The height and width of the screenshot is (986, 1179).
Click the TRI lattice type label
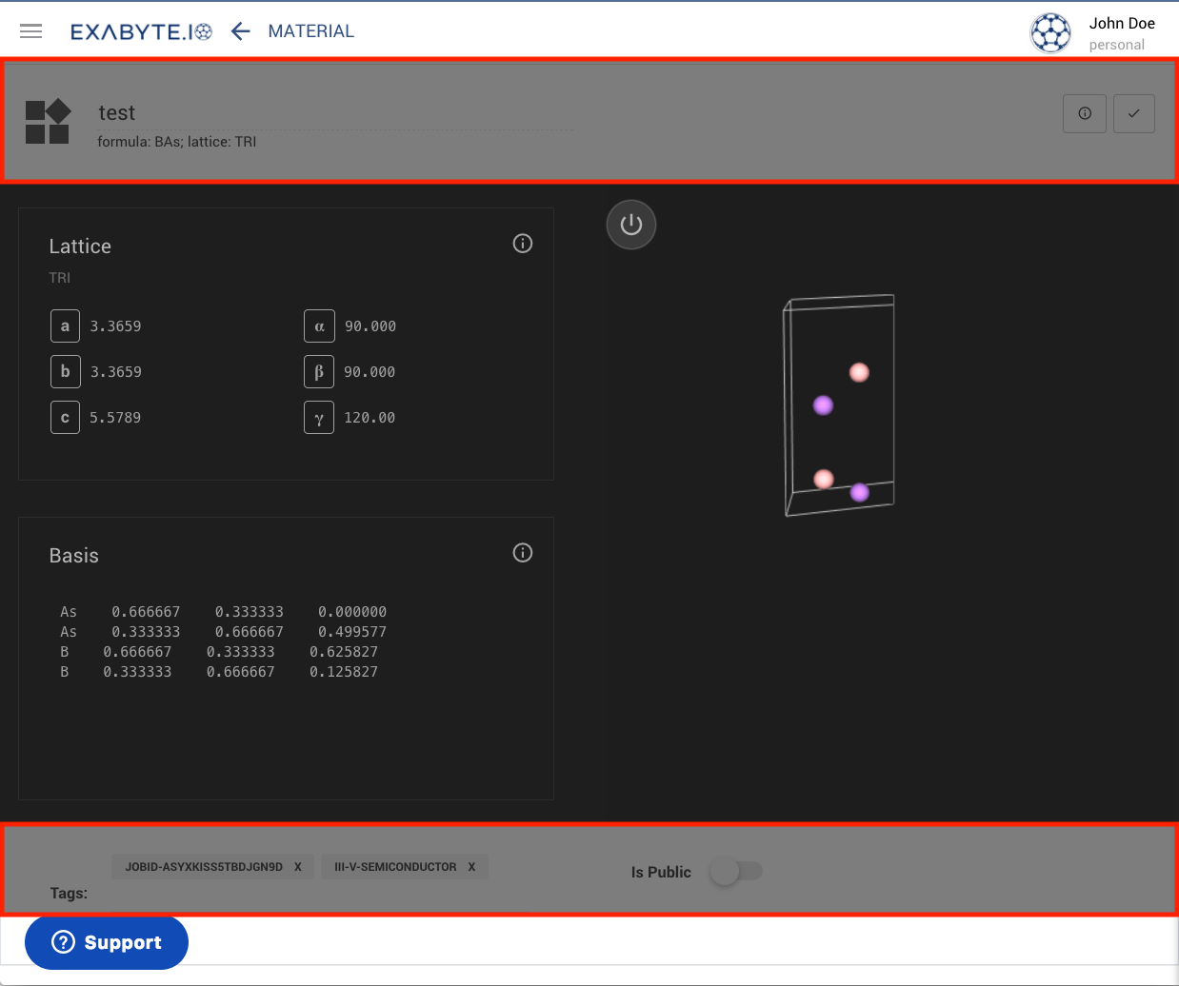59,277
